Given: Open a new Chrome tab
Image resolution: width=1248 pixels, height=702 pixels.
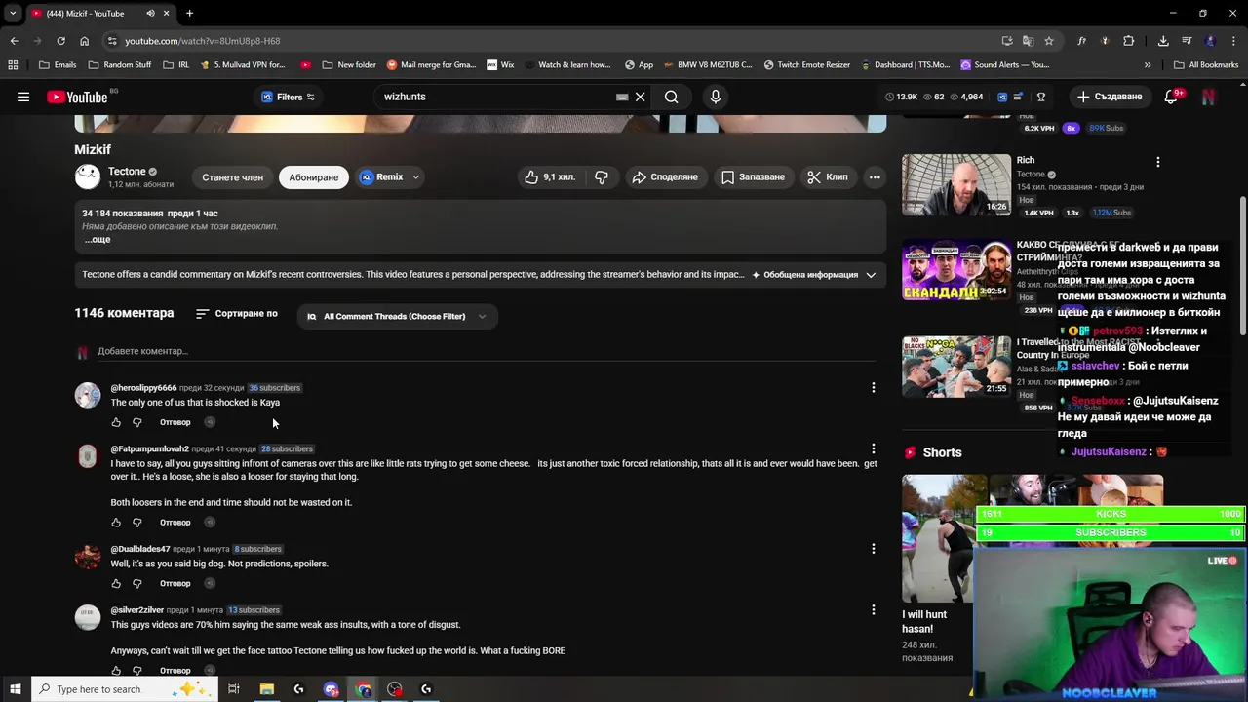Looking at the screenshot, I should coord(189,13).
